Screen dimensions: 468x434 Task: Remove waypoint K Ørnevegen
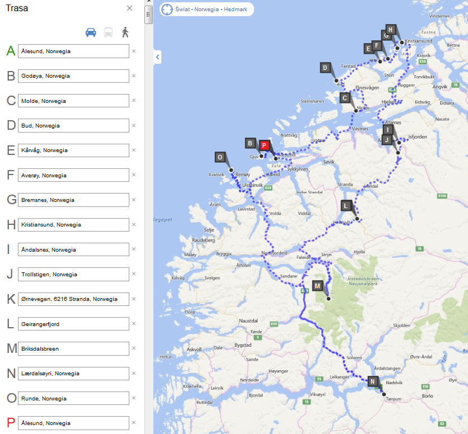(x=134, y=299)
